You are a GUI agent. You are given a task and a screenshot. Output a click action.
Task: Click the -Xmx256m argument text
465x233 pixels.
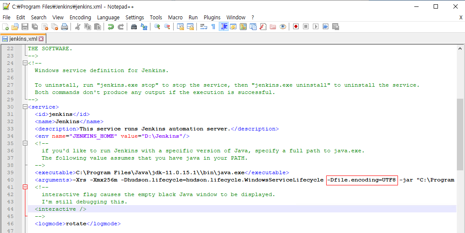pyautogui.click(x=104, y=180)
